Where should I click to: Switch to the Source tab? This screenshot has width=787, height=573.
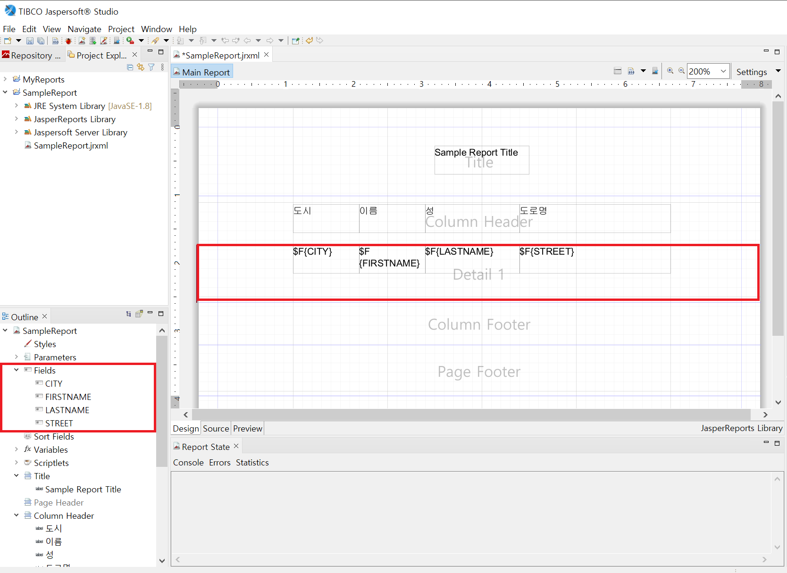216,428
